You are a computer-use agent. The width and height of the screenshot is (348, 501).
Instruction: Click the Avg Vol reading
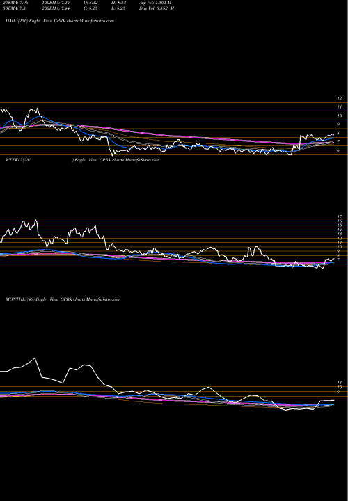tap(155, 3)
